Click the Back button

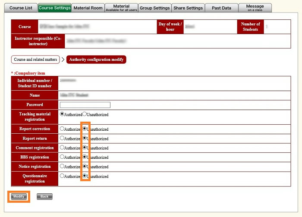(44, 197)
